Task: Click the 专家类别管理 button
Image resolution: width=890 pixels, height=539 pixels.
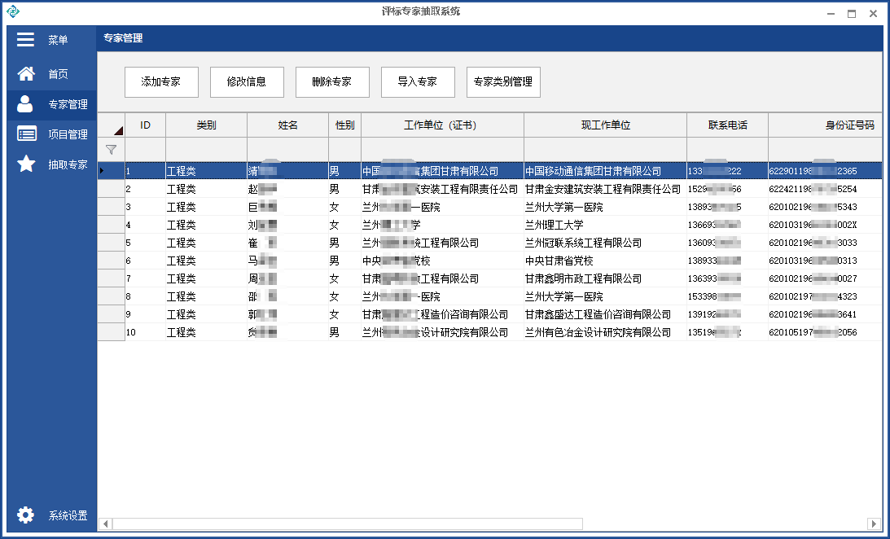Action: click(503, 81)
